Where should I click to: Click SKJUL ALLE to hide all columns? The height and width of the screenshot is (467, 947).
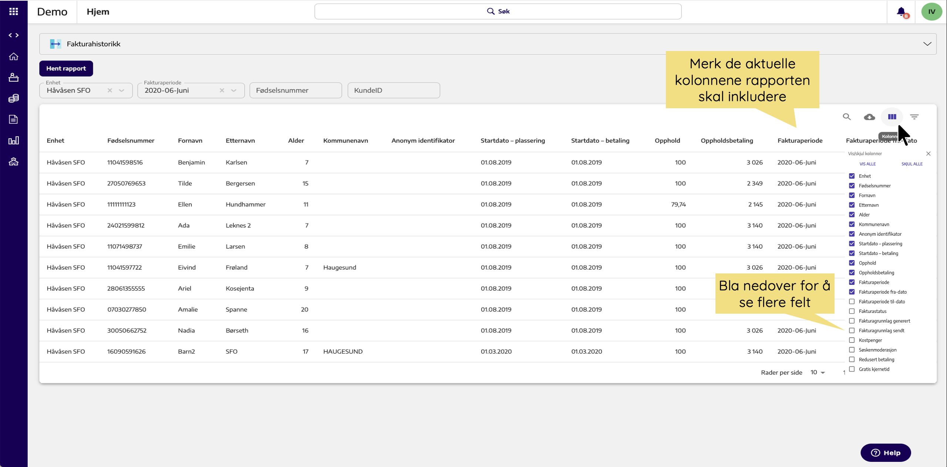[912, 164]
